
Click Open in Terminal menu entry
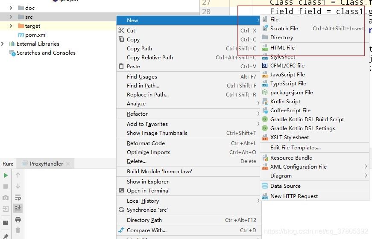click(x=148, y=191)
